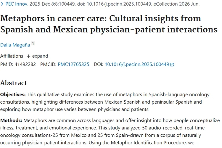Click the article title heading

[109, 24]
